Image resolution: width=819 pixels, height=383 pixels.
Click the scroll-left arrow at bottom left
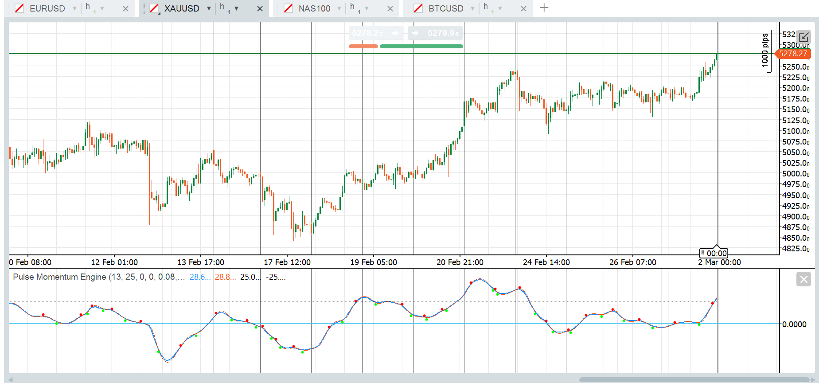(x=11, y=379)
